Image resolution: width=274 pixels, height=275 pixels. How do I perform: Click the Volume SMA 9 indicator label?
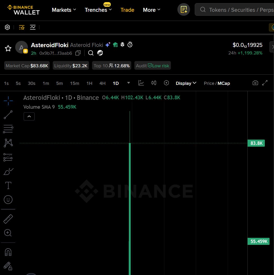click(39, 107)
